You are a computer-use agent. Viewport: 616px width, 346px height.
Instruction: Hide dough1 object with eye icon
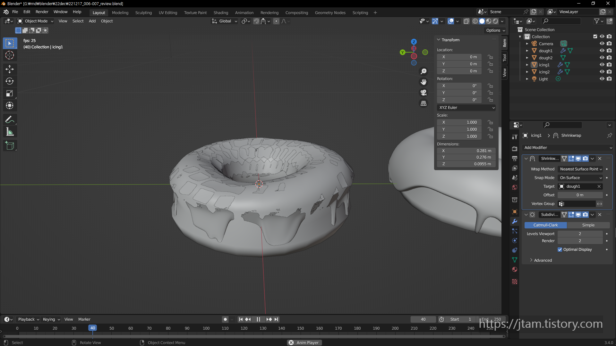click(x=602, y=51)
